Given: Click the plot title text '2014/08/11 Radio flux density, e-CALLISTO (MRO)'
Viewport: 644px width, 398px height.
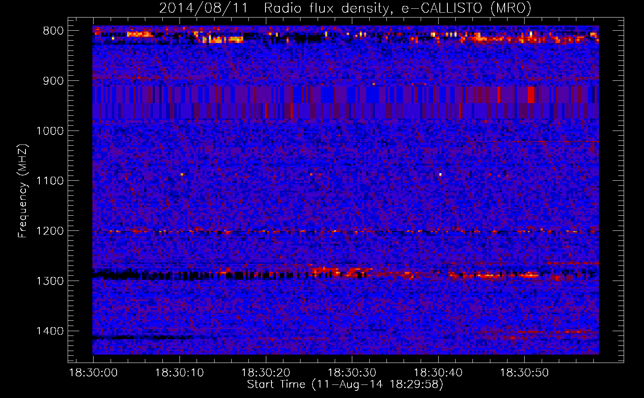Looking at the screenshot, I should tap(345, 8).
